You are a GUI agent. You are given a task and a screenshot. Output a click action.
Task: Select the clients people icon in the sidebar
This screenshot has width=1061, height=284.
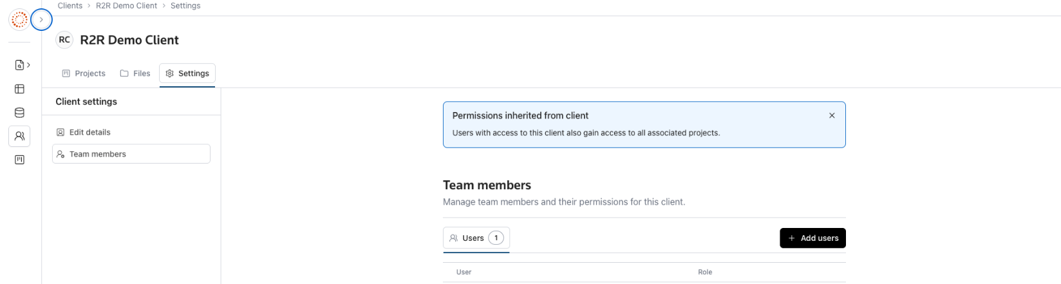click(19, 136)
